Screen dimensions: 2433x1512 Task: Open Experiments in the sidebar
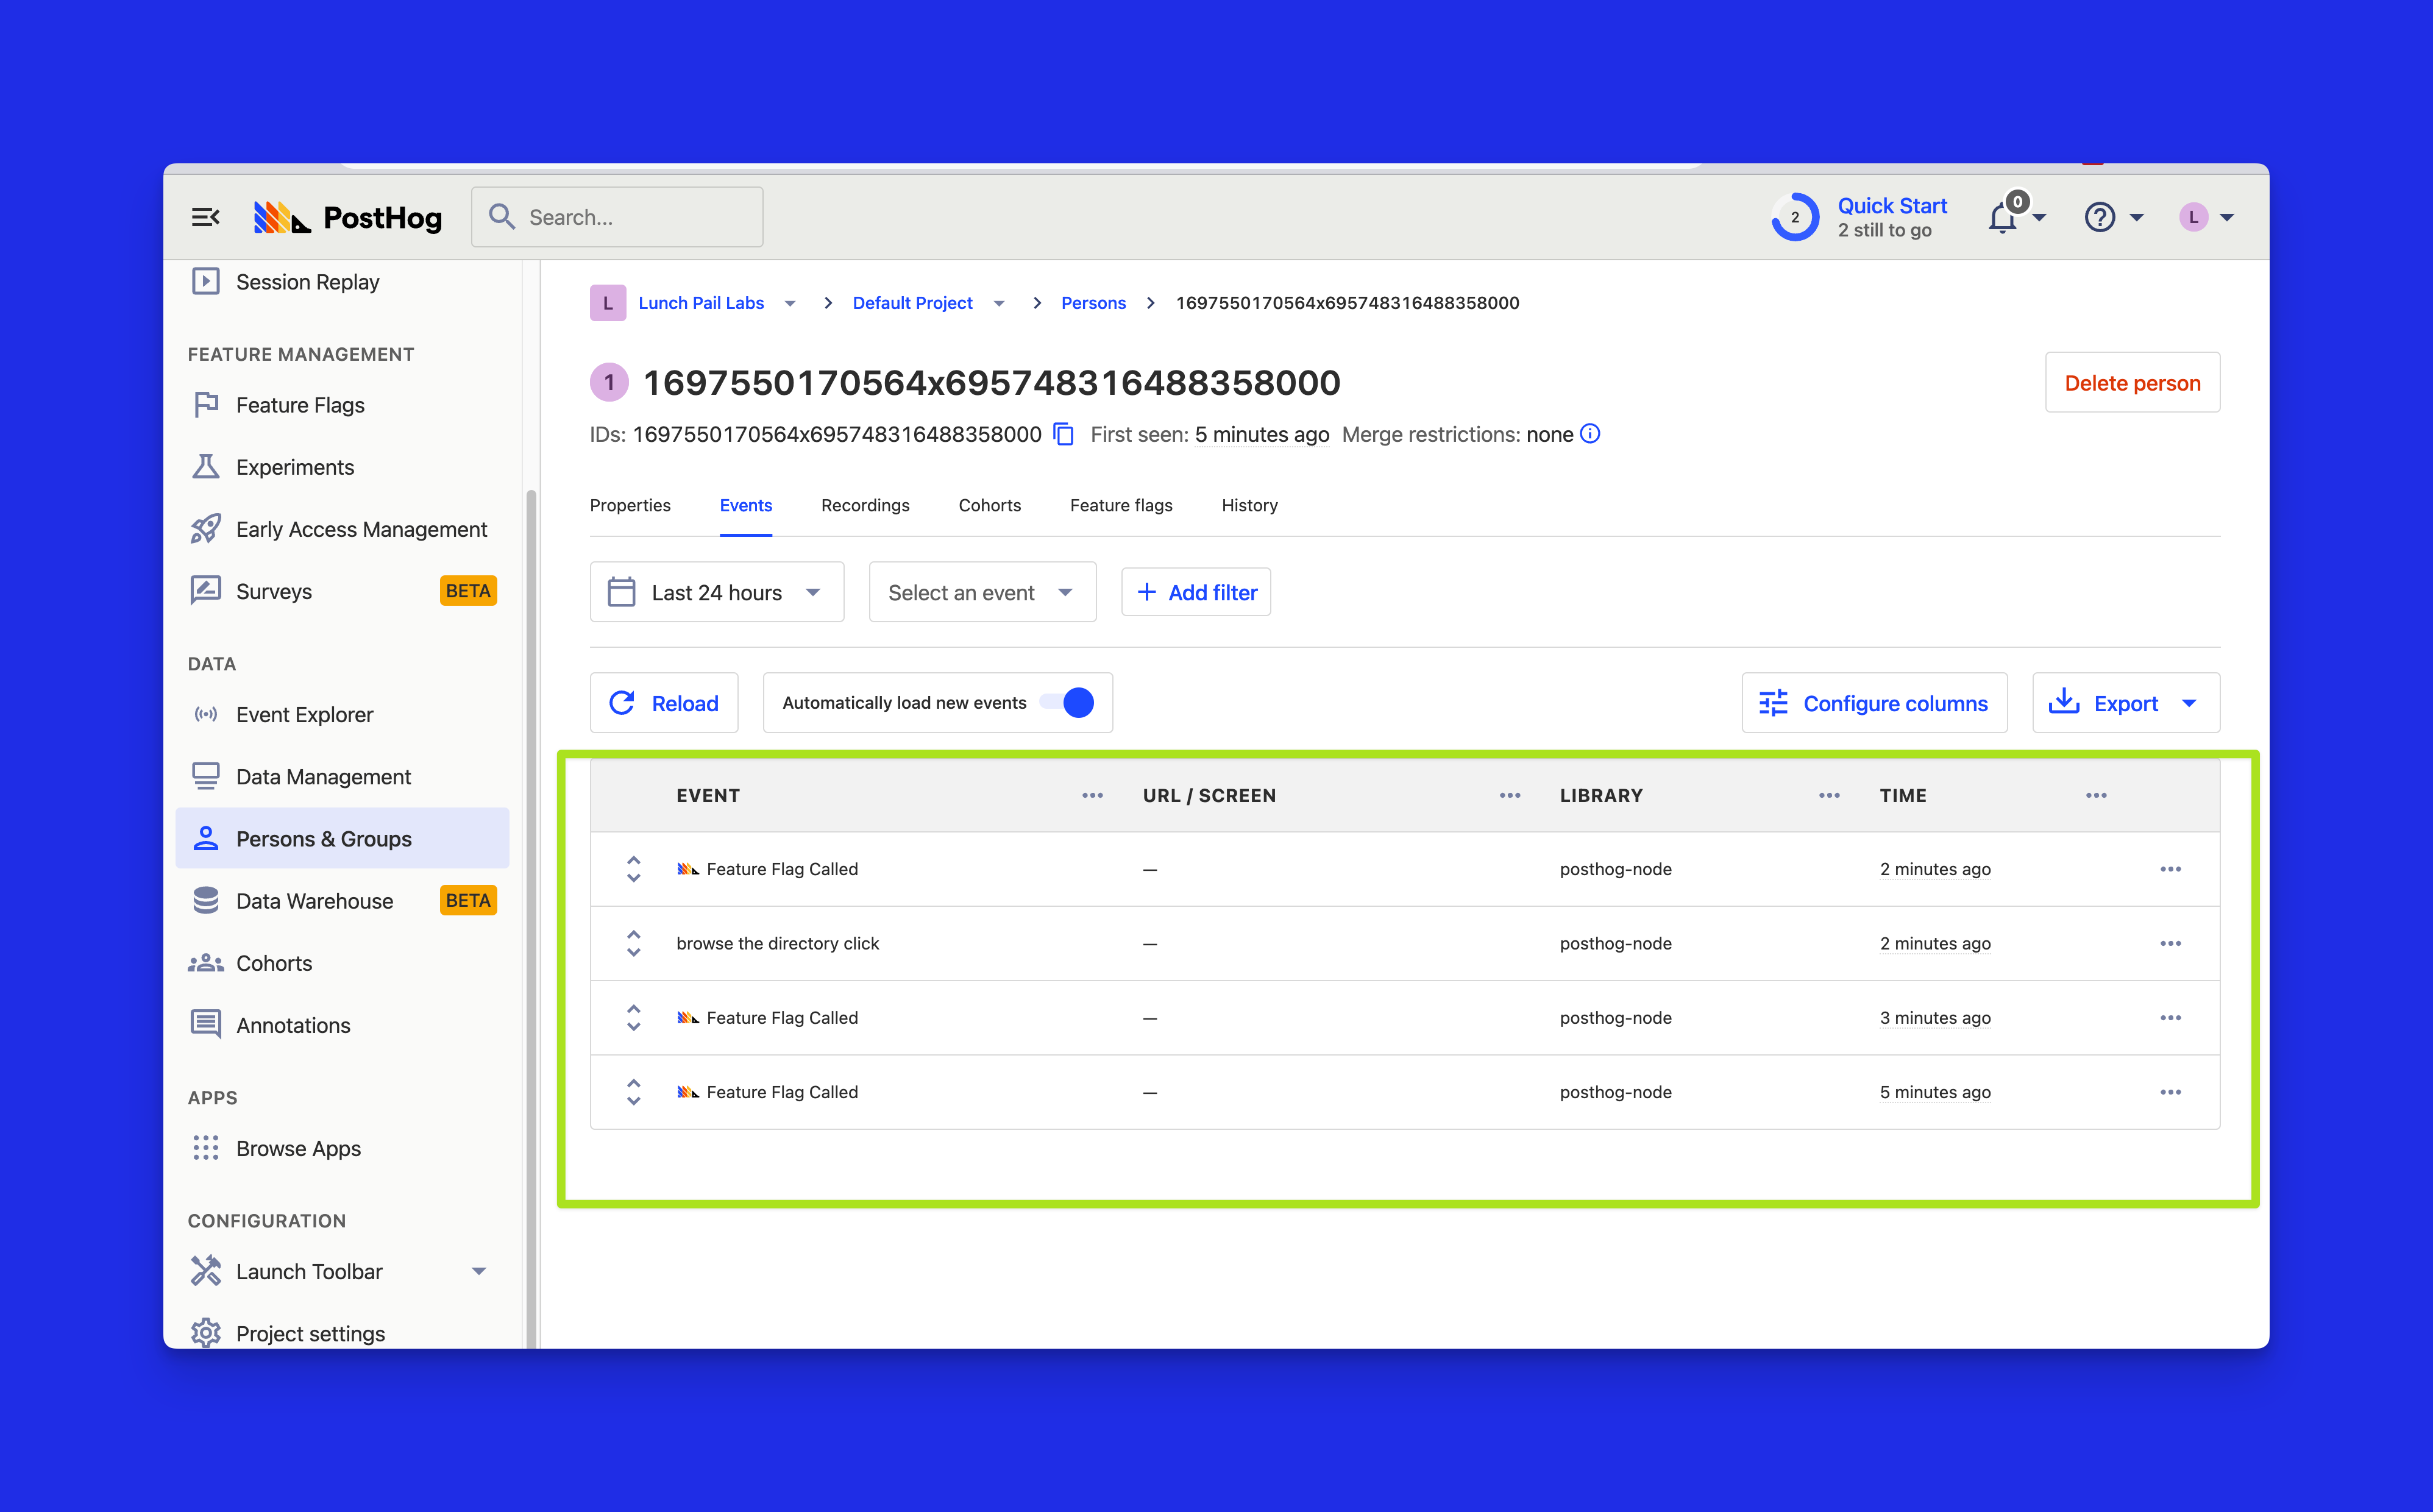click(x=294, y=467)
